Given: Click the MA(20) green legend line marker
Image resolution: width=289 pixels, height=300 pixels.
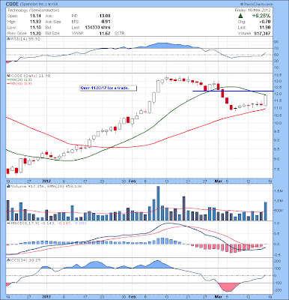Looking at the screenshot, I should pos(8,79).
